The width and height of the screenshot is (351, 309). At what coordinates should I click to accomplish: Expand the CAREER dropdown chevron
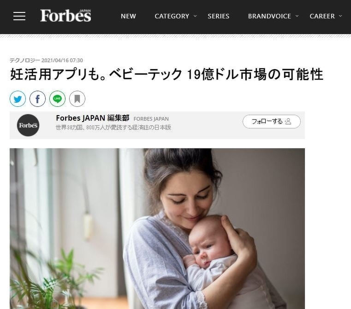click(340, 16)
